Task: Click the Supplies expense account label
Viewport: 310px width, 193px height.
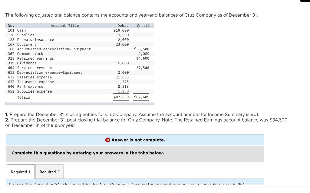Action: [x=35, y=91]
